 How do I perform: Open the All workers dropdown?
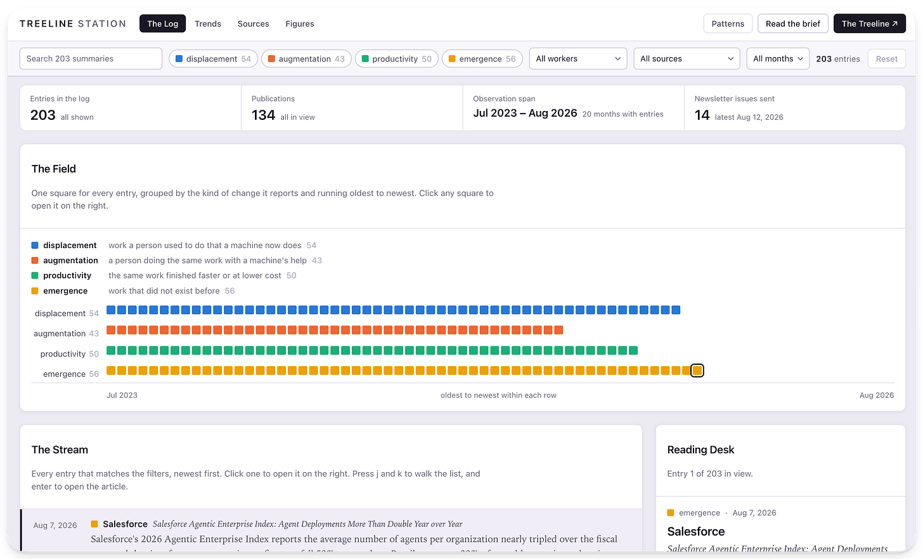pyautogui.click(x=578, y=59)
